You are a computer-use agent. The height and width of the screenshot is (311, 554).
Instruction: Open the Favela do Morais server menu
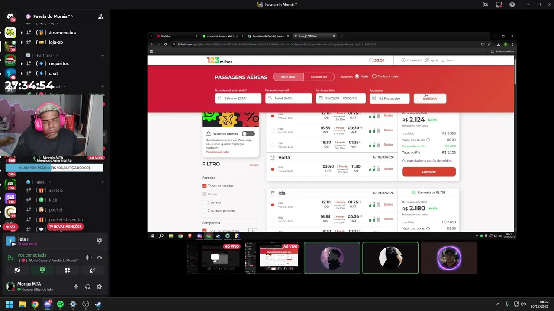[50, 16]
